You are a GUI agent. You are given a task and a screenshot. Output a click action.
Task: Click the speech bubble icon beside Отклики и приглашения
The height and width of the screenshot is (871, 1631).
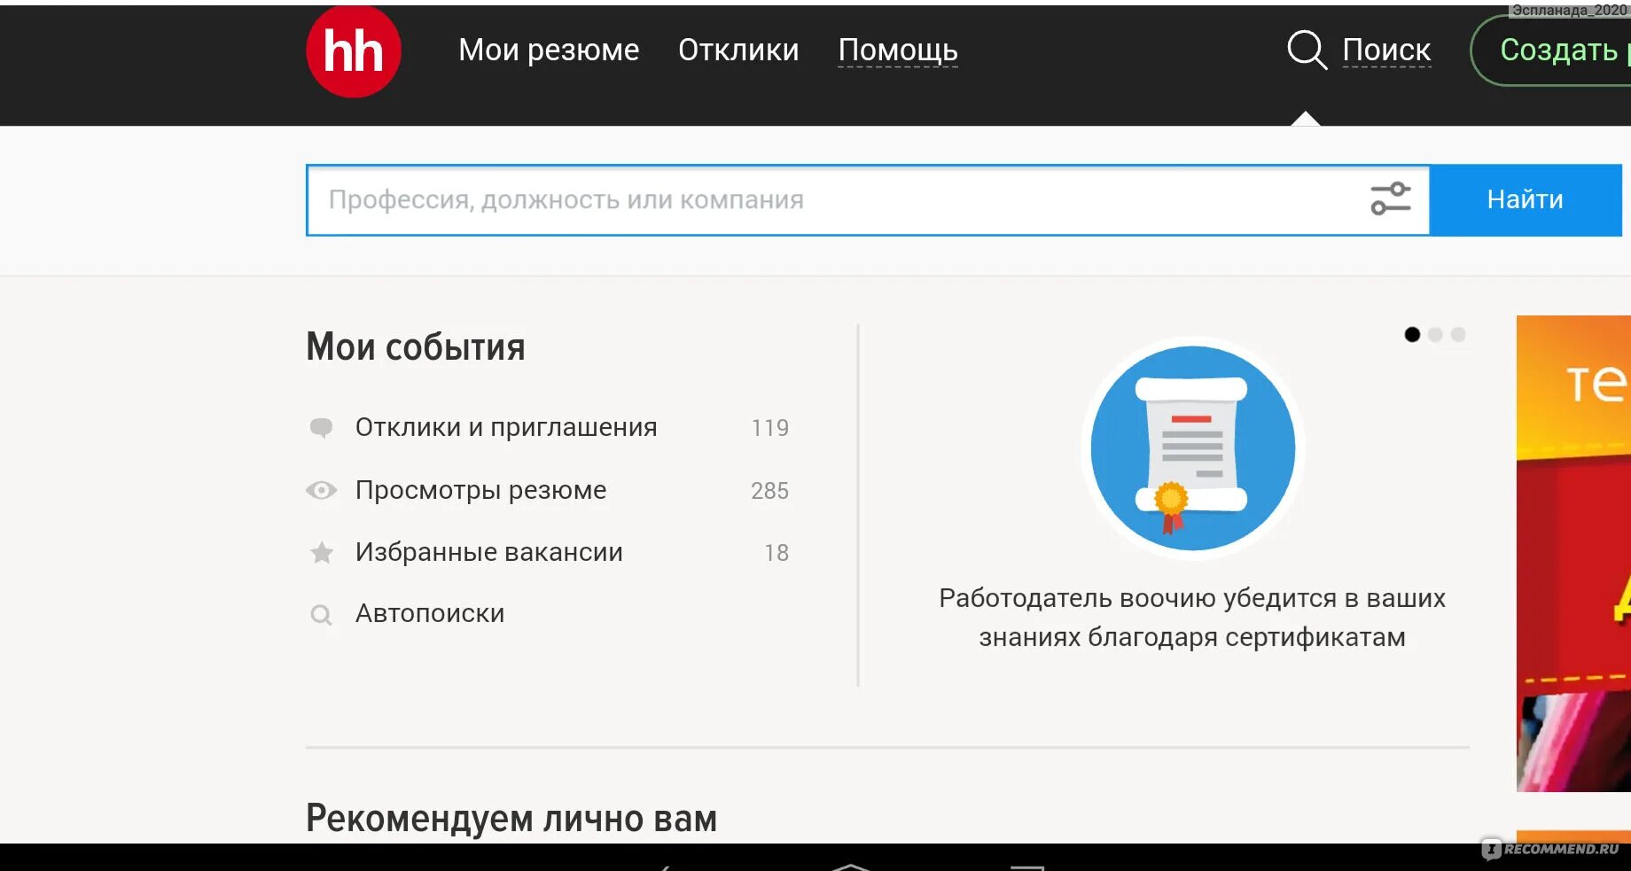(x=321, y=428)
